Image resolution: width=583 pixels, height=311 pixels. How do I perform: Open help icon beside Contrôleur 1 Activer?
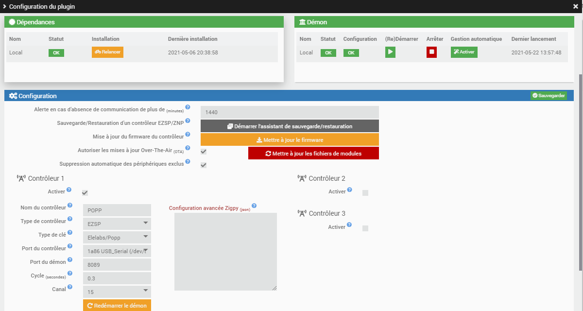[69, 190]
